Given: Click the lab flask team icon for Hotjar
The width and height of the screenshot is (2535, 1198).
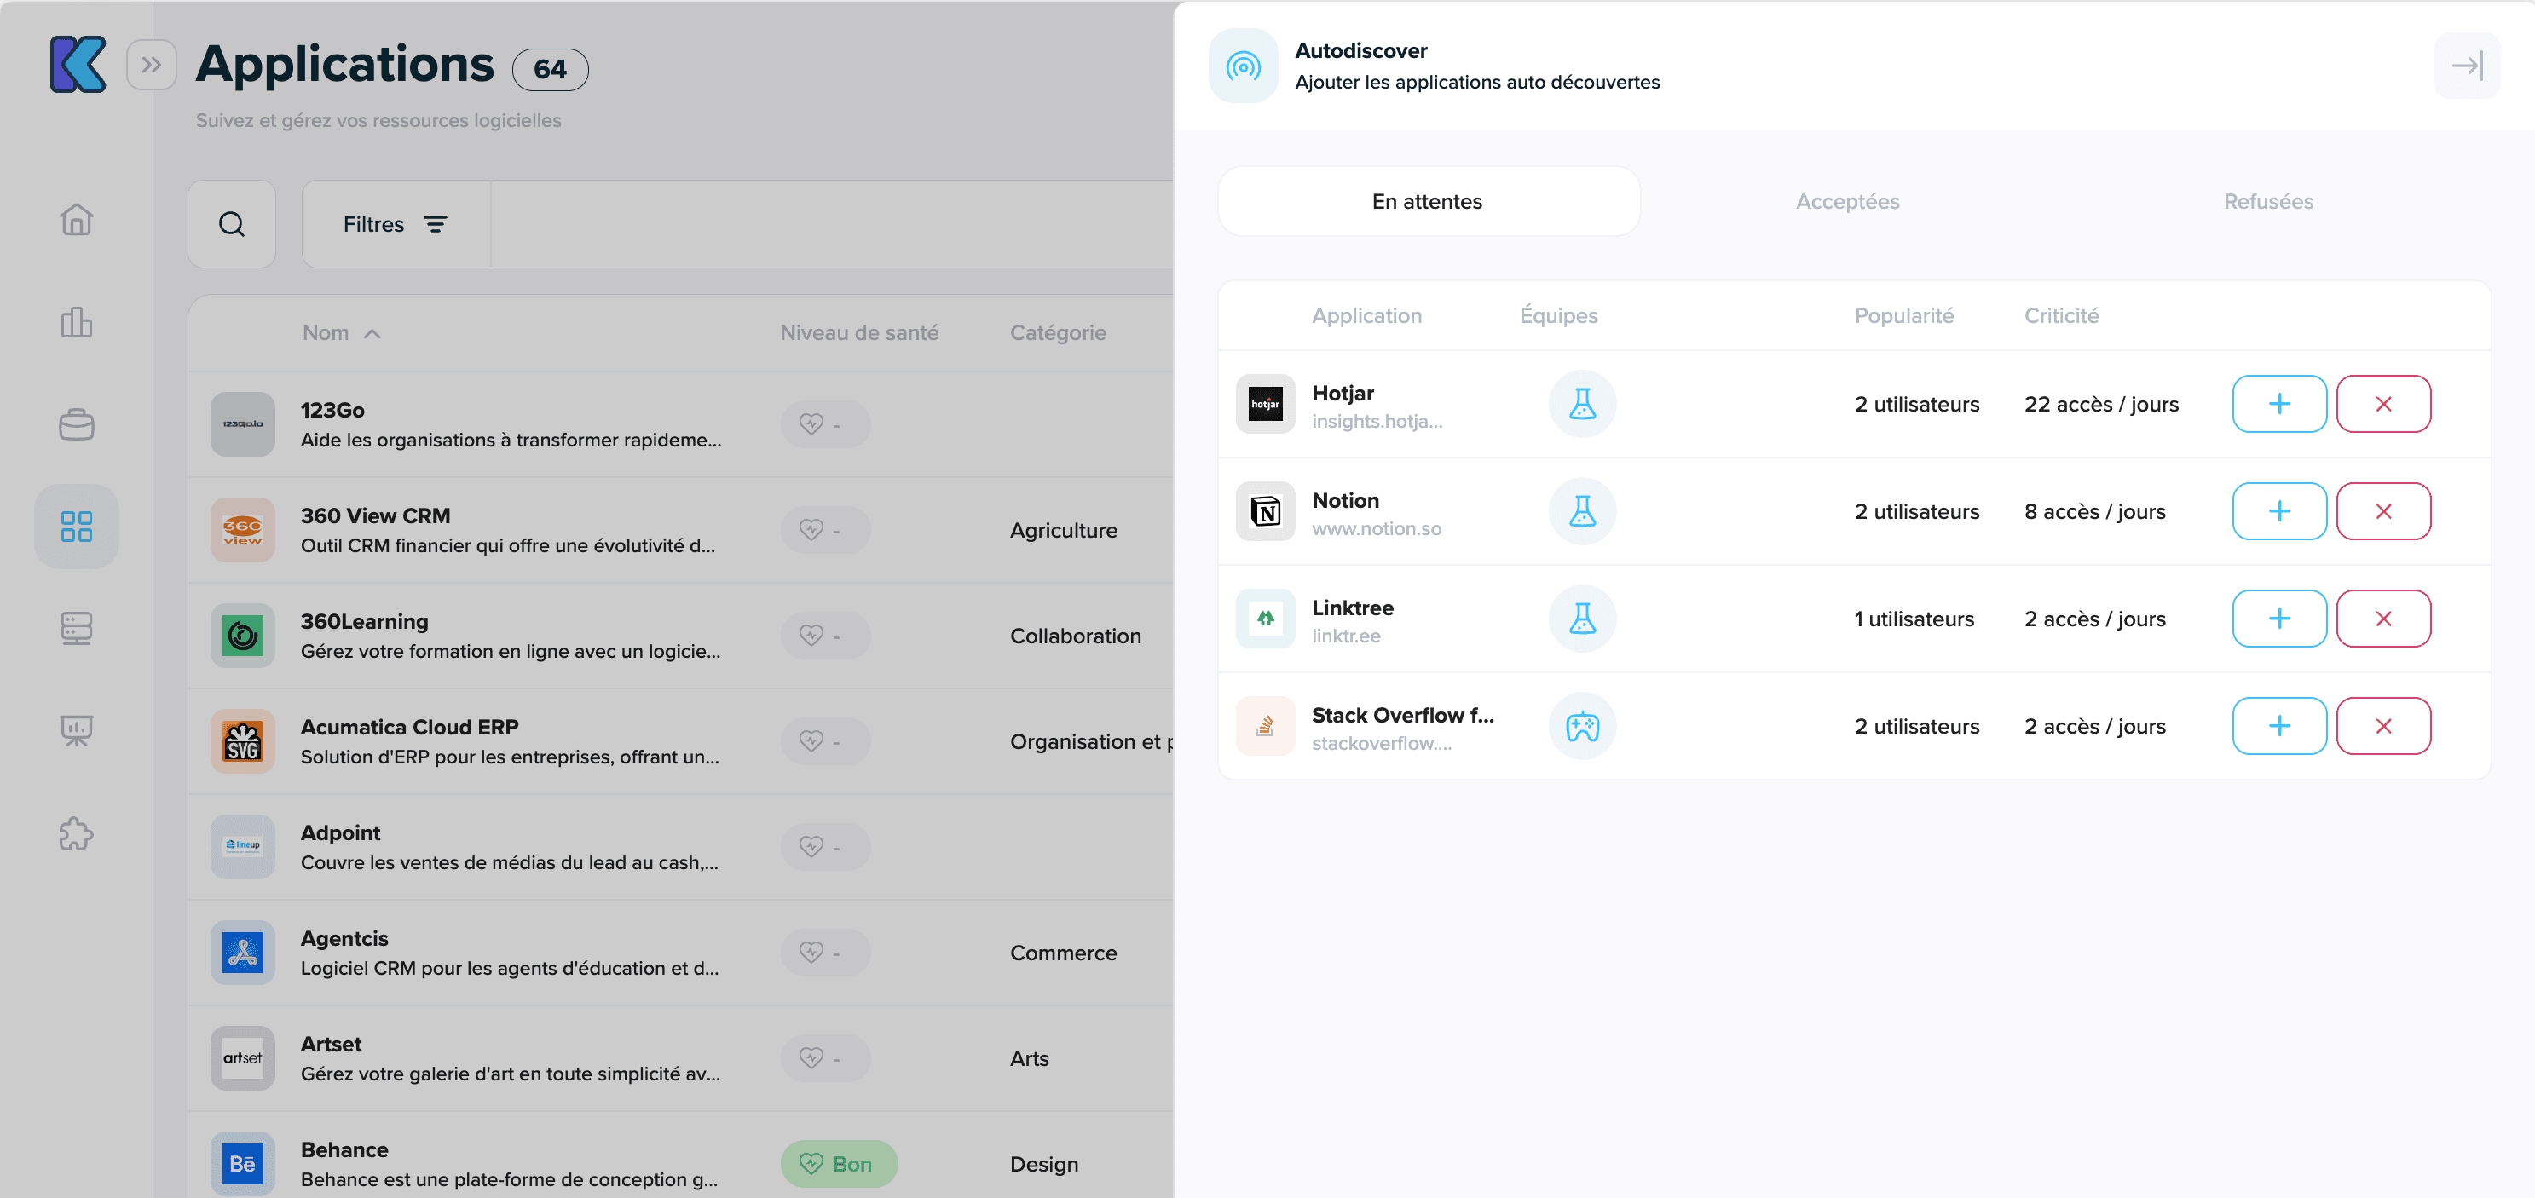Looking at the screenshot, I should [1581, 403].
